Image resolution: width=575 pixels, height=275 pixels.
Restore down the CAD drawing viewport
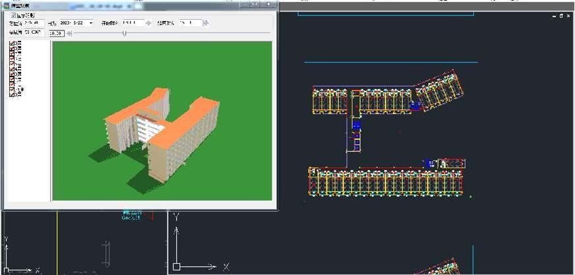(561, 16)
